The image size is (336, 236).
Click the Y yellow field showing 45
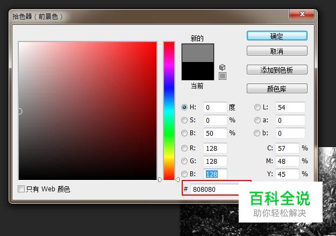point(287,174)
